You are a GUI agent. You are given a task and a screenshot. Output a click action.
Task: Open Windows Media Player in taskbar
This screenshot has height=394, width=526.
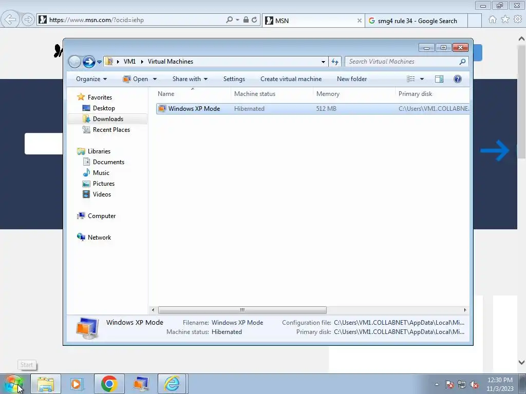(77, 384)
